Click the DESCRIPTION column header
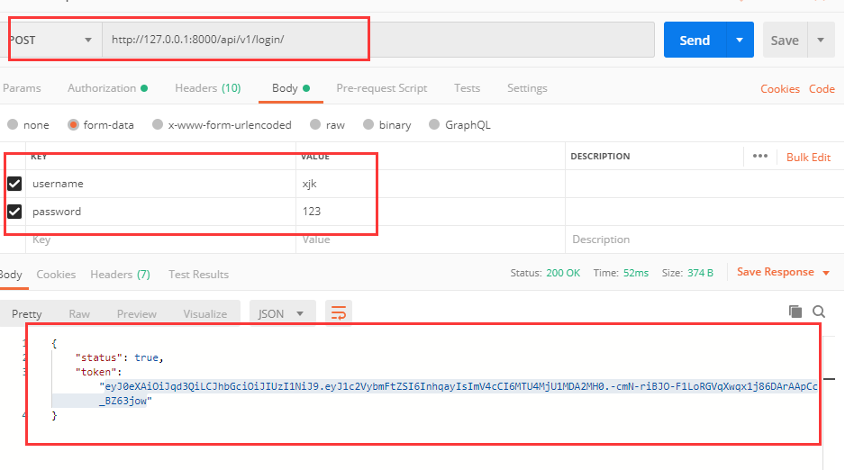 pyautogui.click(x=600, y=156)
